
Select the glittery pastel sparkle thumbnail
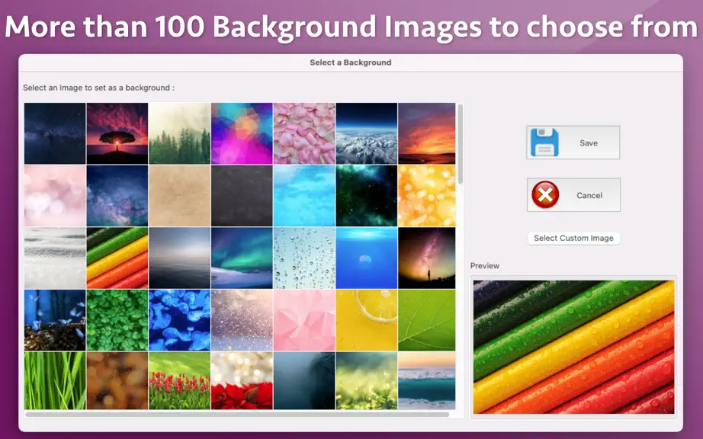(242, 320)
